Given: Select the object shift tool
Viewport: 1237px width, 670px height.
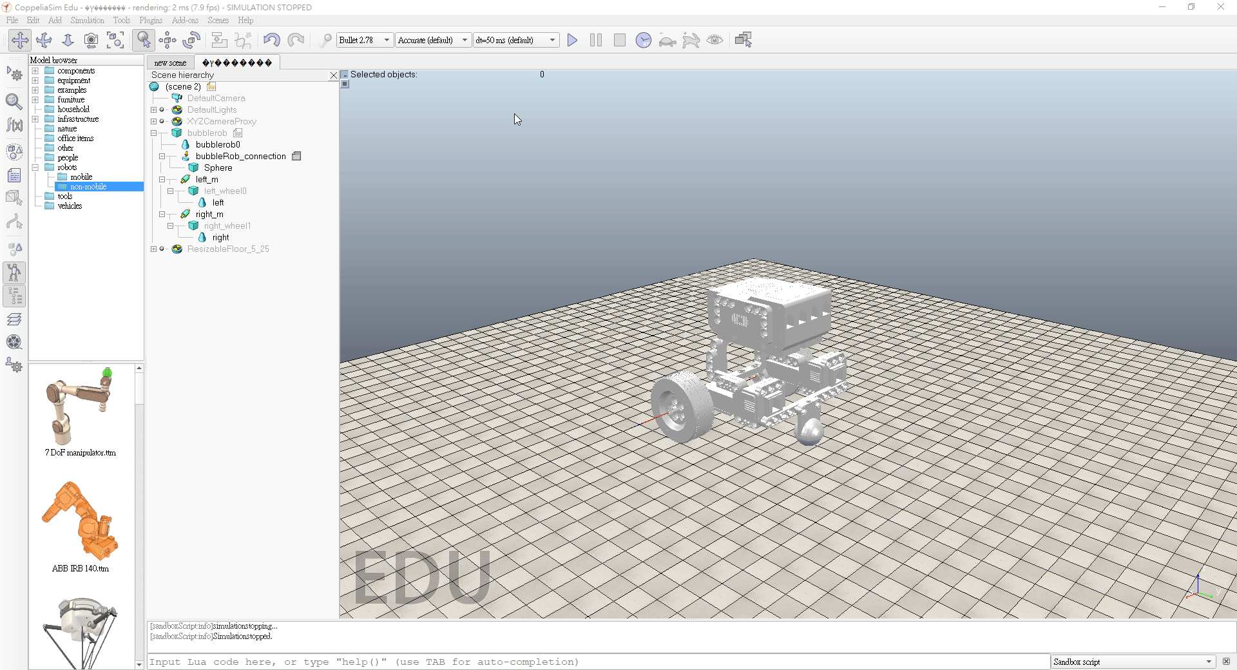Looking at the screenshot, I should pos(167,40).
